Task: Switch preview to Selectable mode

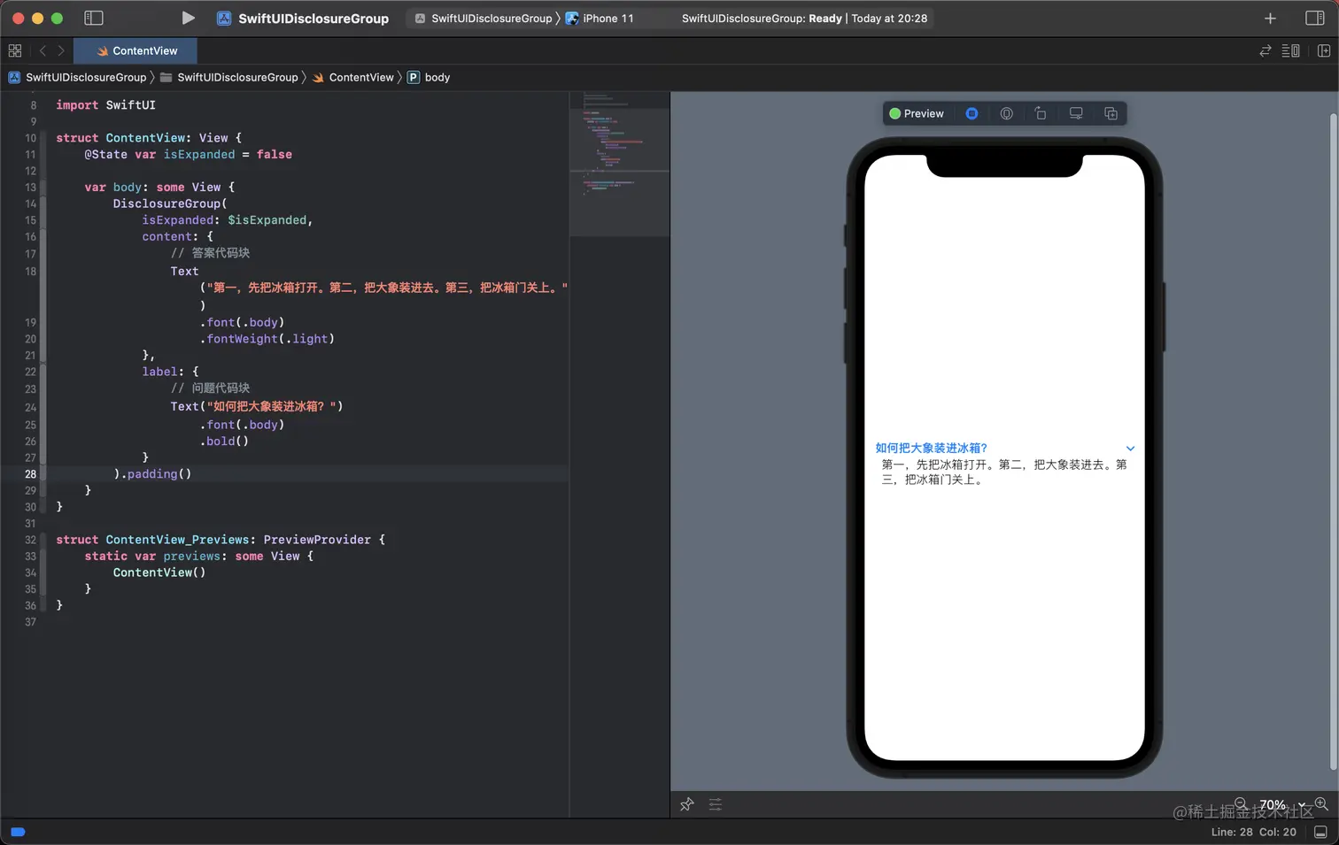Action: [1007, 113]
